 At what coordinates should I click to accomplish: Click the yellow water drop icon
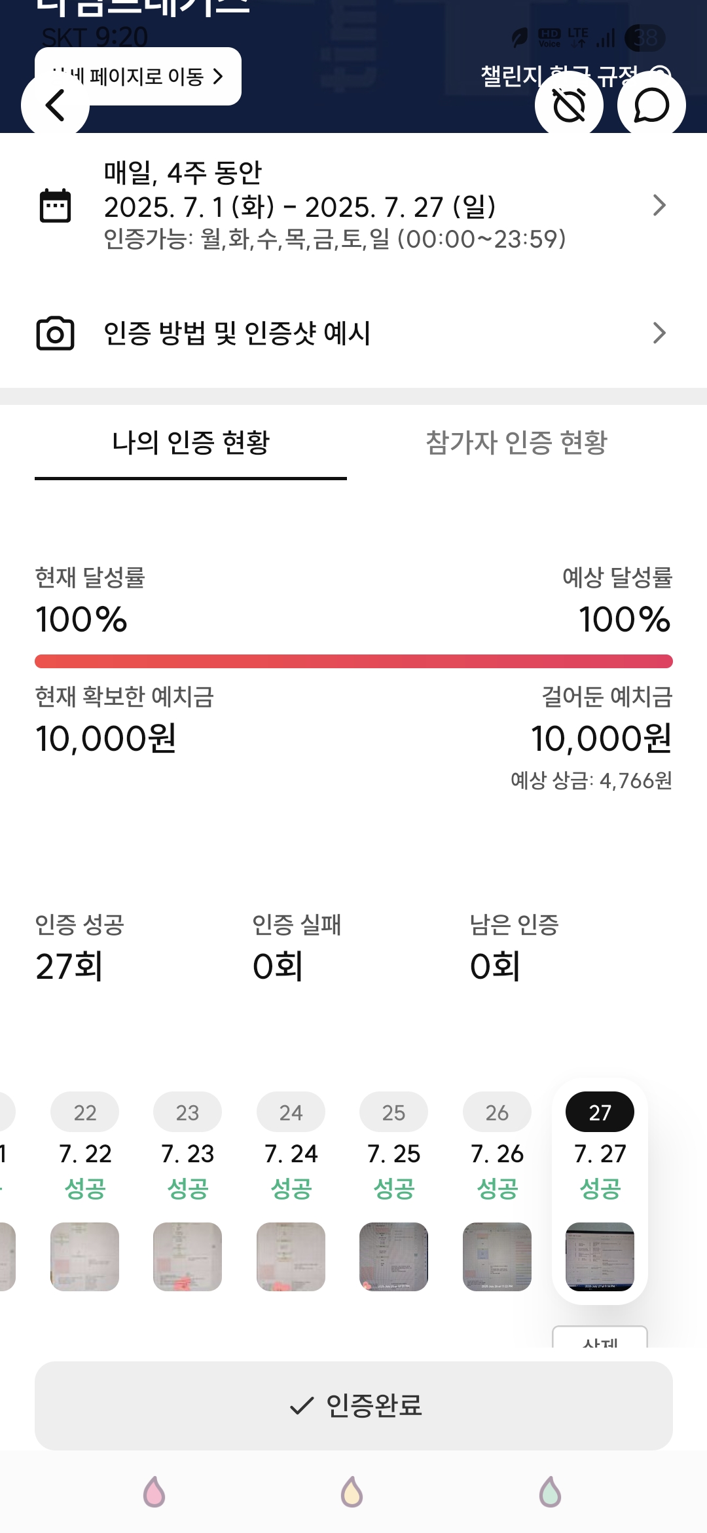(352, 1492)
